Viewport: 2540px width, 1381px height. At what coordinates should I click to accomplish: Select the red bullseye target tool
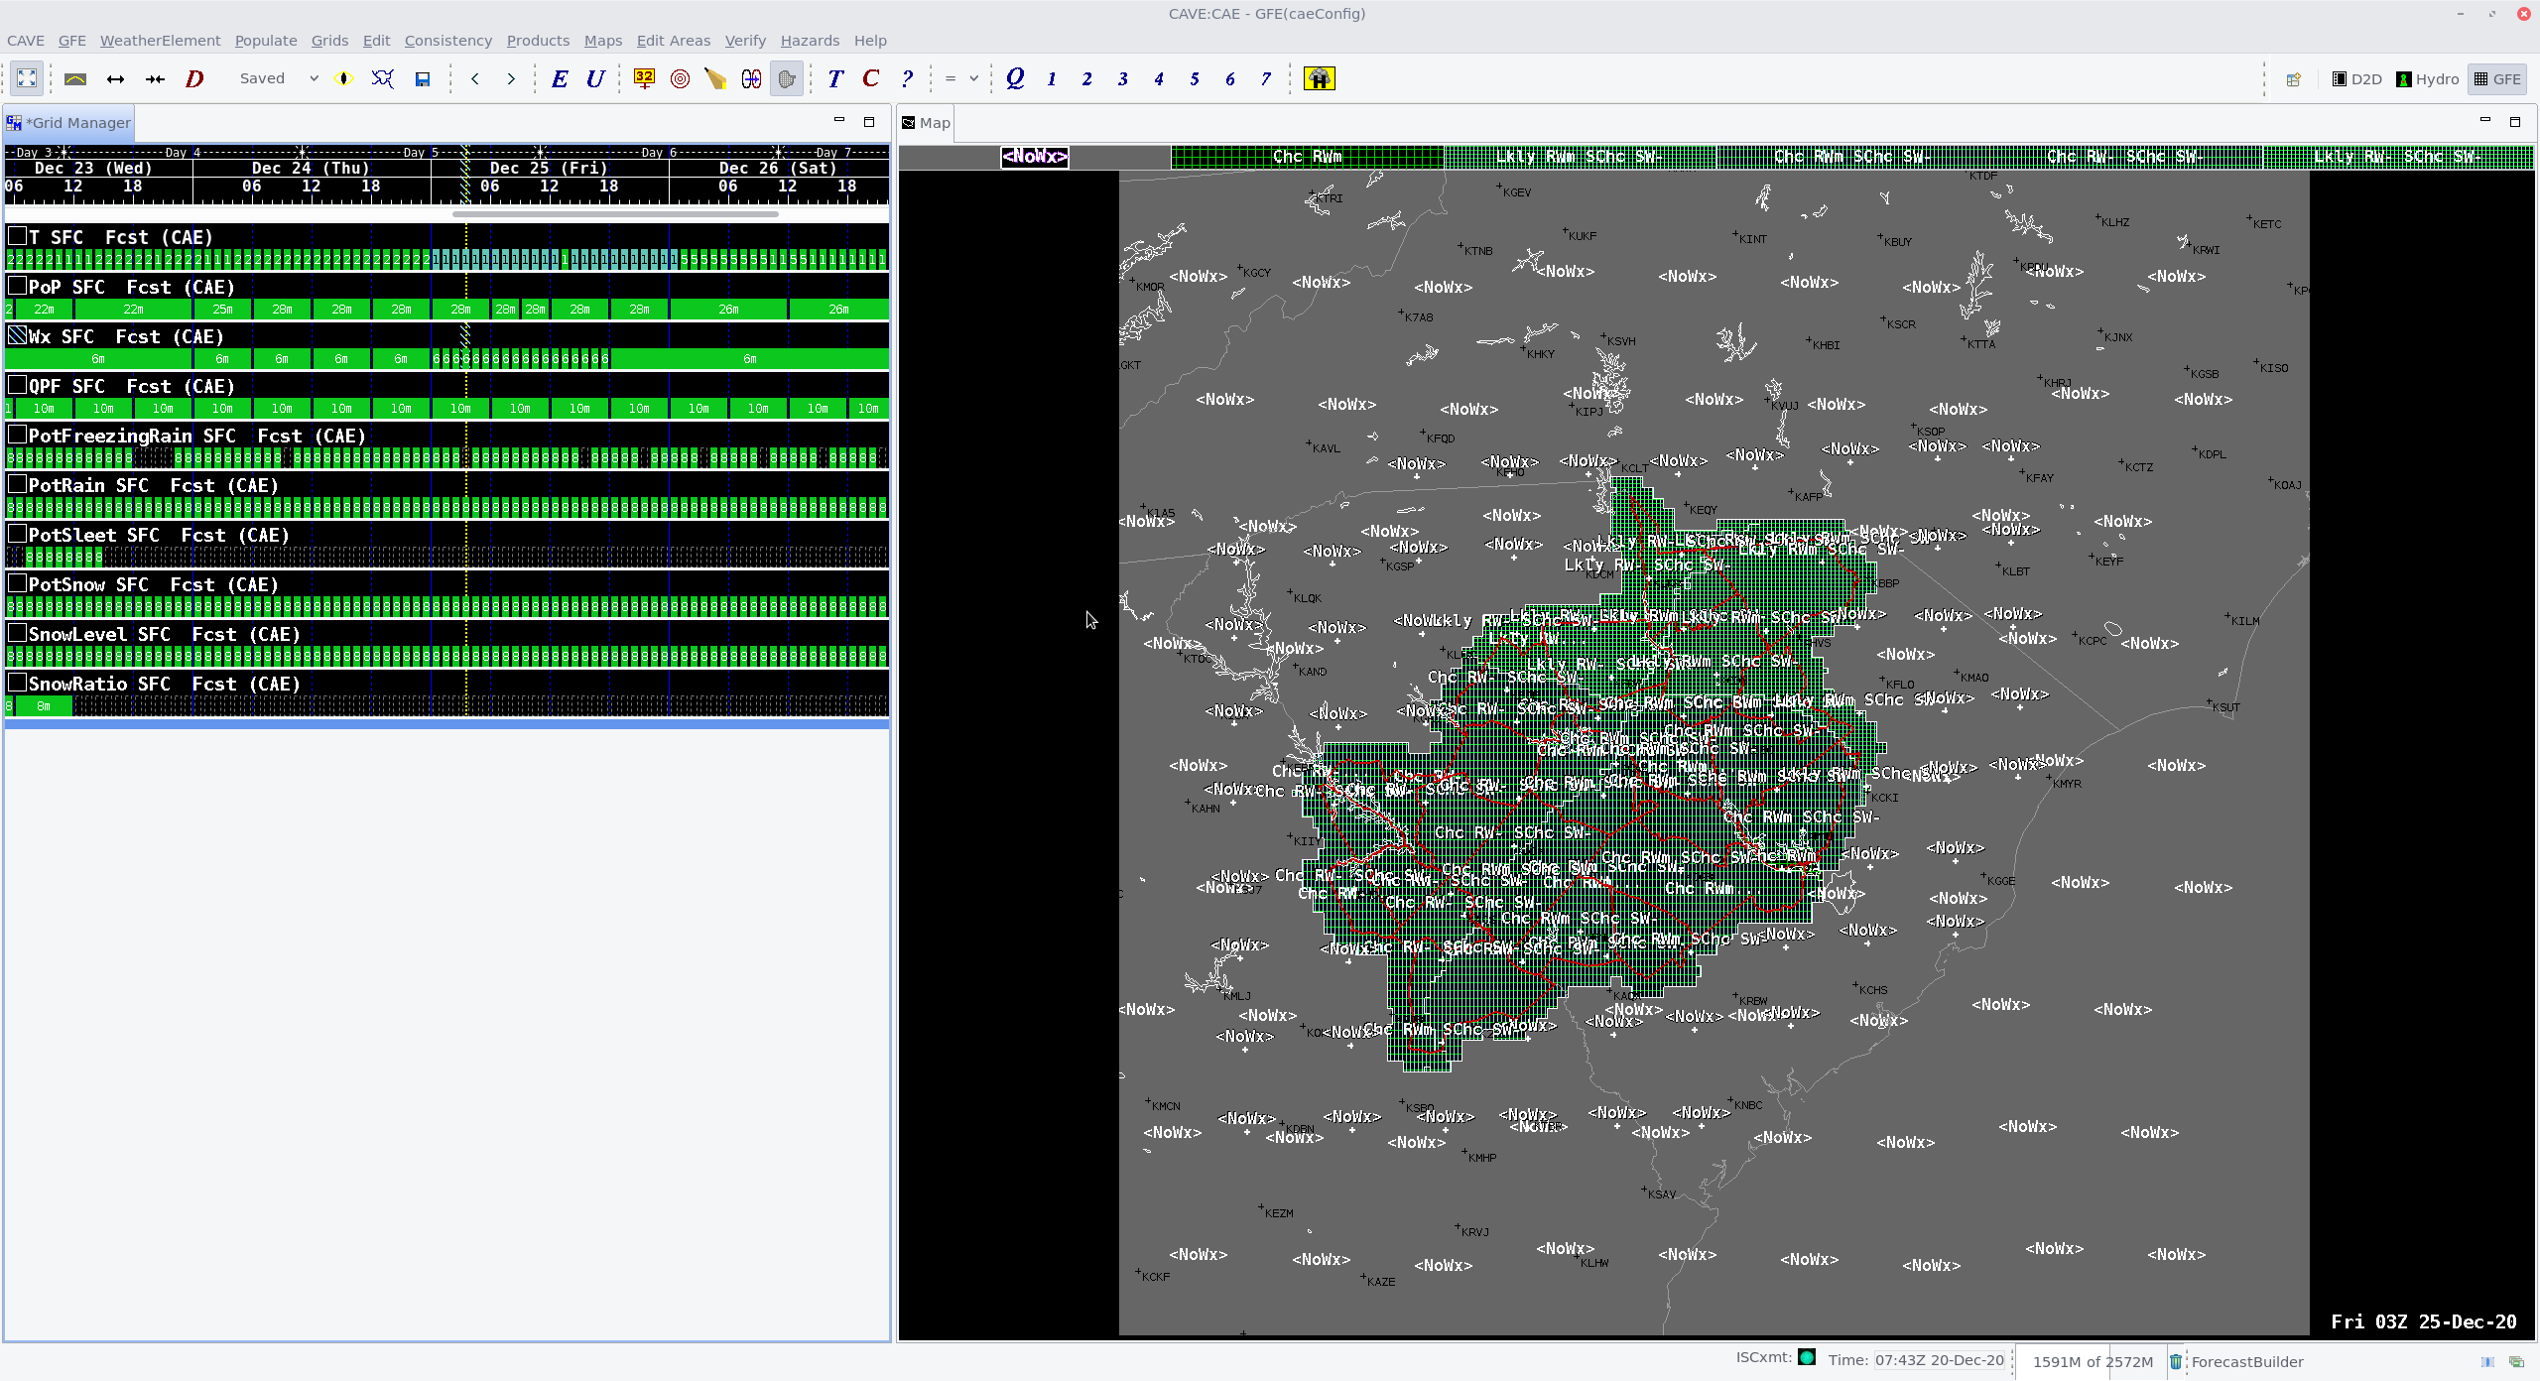[681, 78]
